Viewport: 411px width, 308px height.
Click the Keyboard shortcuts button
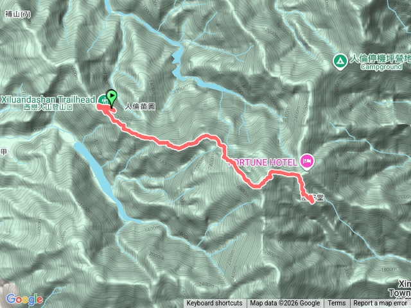click(x=214, y=304)
